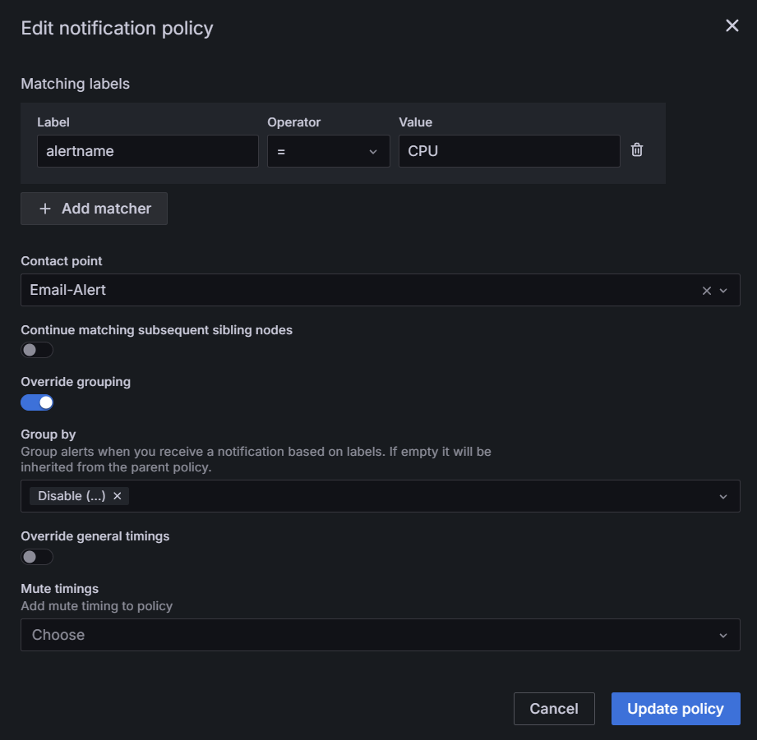Toggle Continue matching subsequent sibling nodes

pyautogui.click(x=37, y=350)
